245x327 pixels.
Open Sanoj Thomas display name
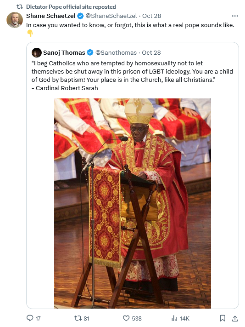tap(64, 52)
